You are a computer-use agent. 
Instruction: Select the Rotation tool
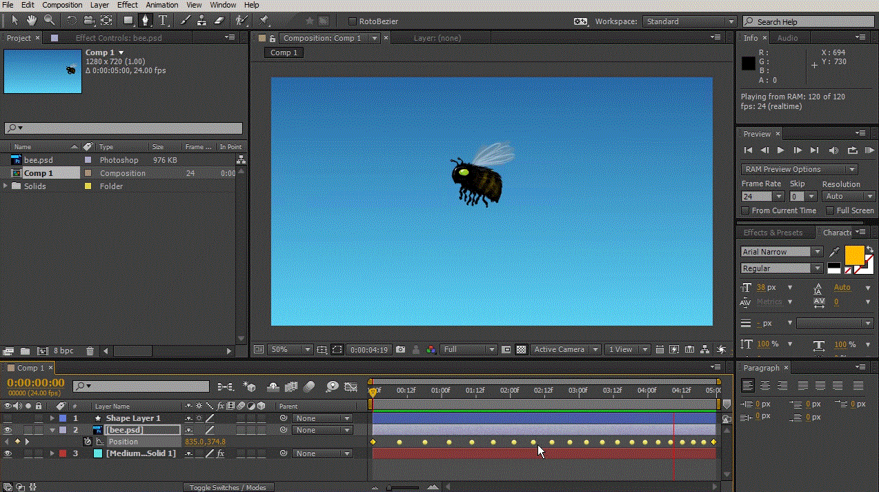point(72,21)
